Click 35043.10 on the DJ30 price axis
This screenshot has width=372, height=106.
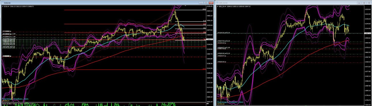point(210,11)
